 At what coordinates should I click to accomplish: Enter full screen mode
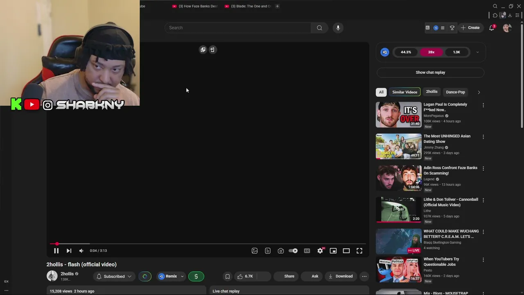point(359,251)
